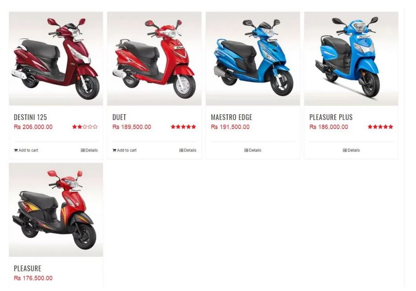Image resolution: width=416 pixels, height=291 pixels.
Task: Add Duet scooter to cart
Action: coord(124,150)
